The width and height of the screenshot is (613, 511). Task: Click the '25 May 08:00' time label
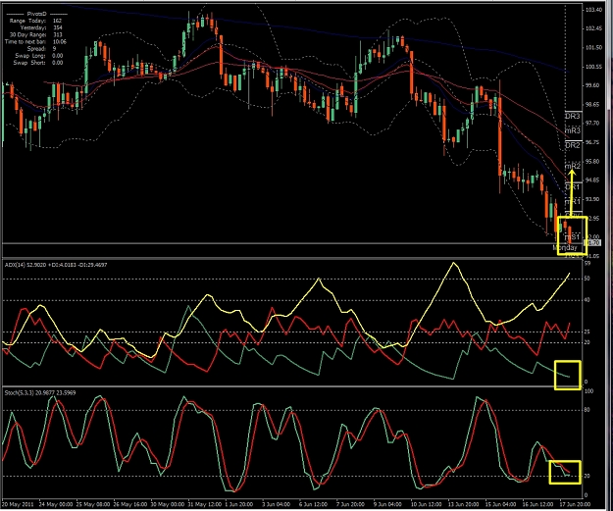click(92, 504)
